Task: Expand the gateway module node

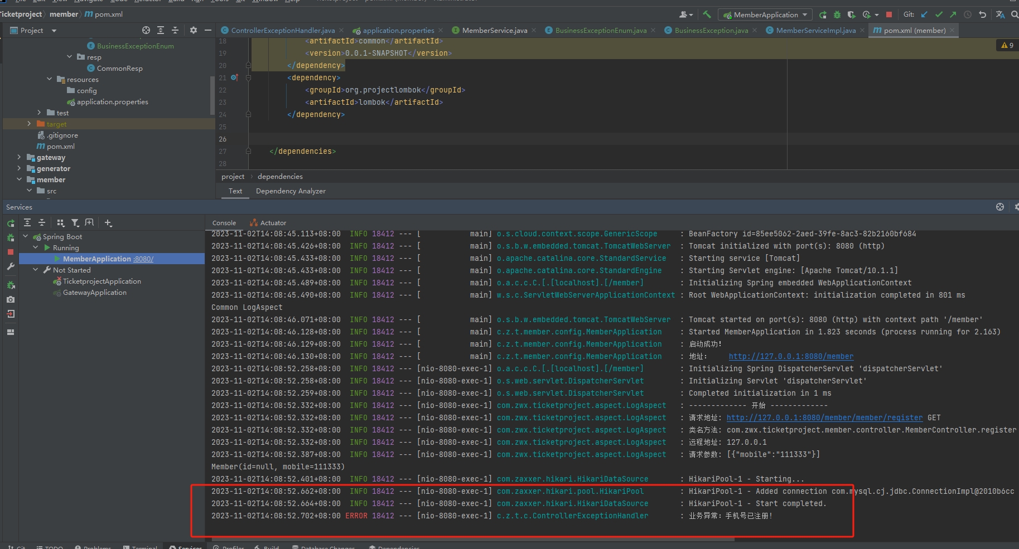Action: click(x=19, y=157)
